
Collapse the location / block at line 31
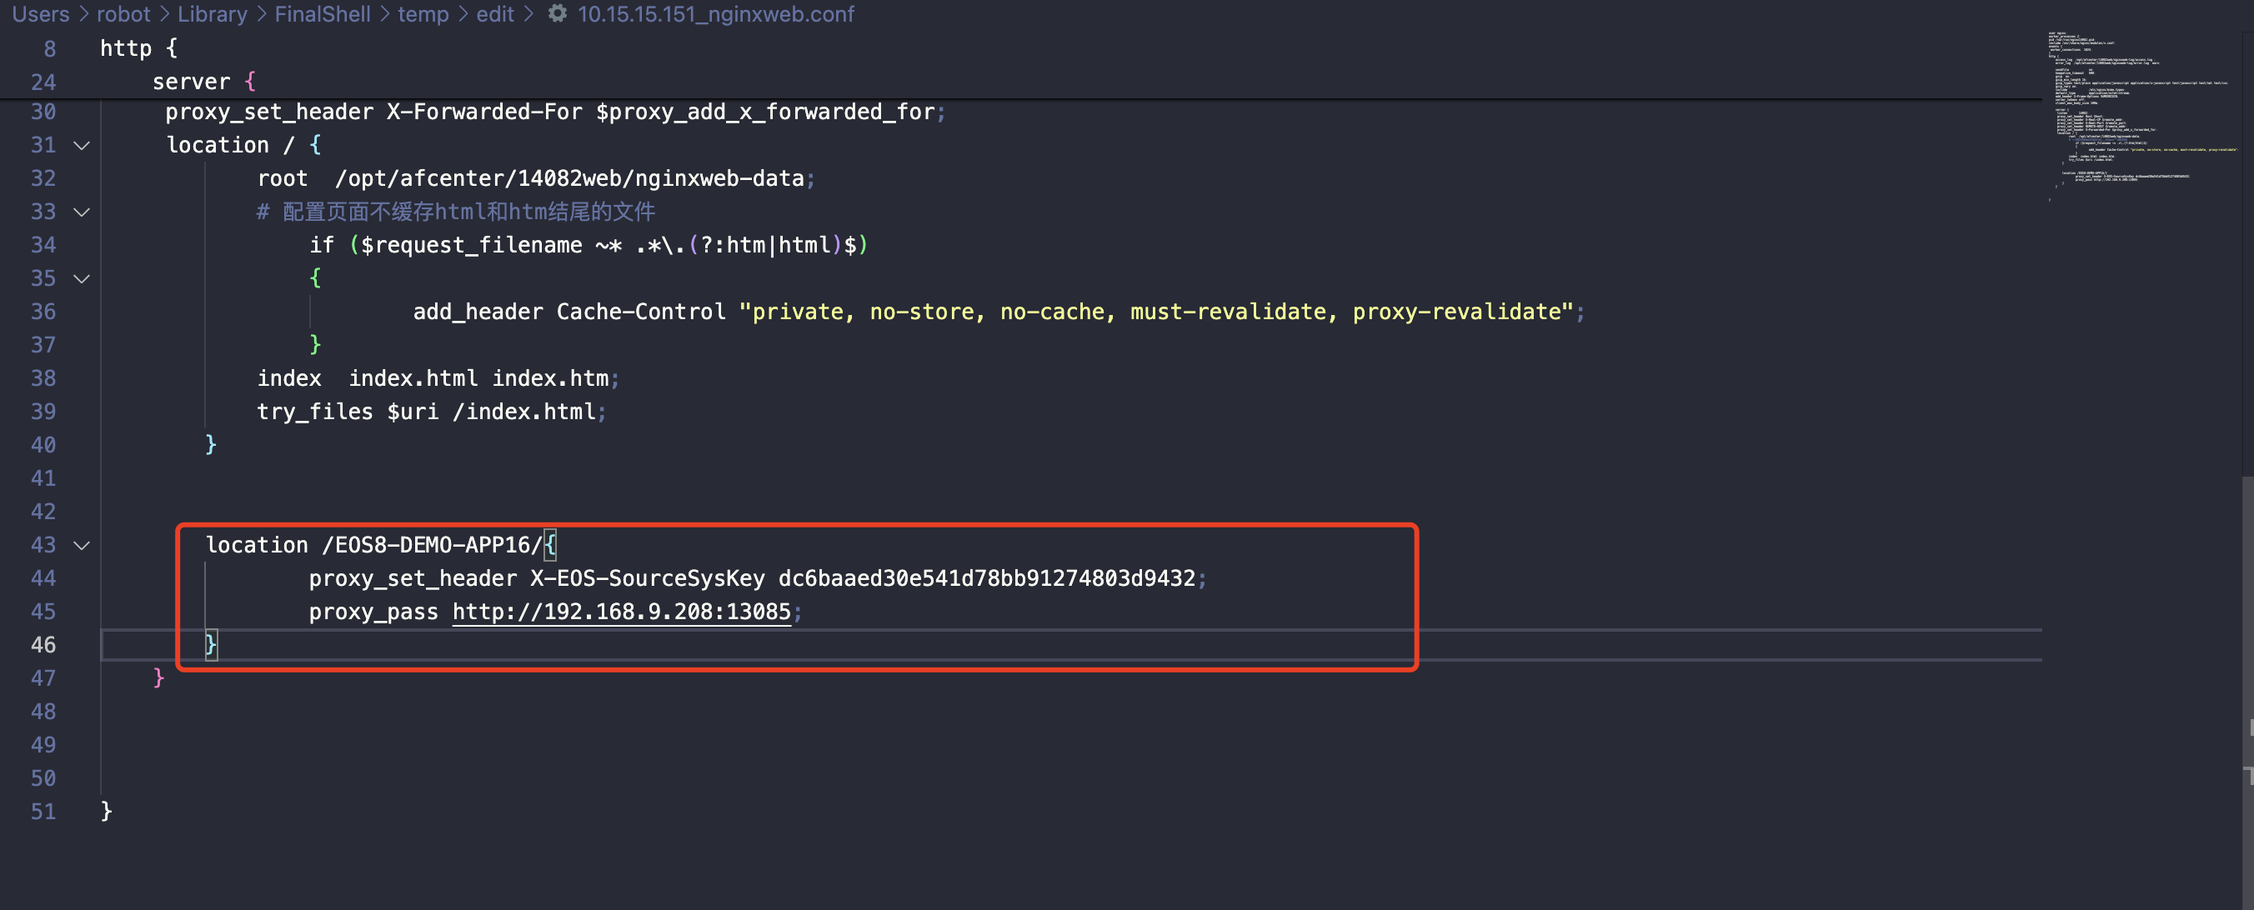(x=81, y=145)
